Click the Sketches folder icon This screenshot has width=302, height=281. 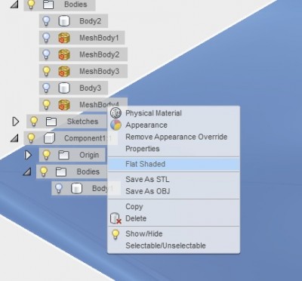coord(51,122)
